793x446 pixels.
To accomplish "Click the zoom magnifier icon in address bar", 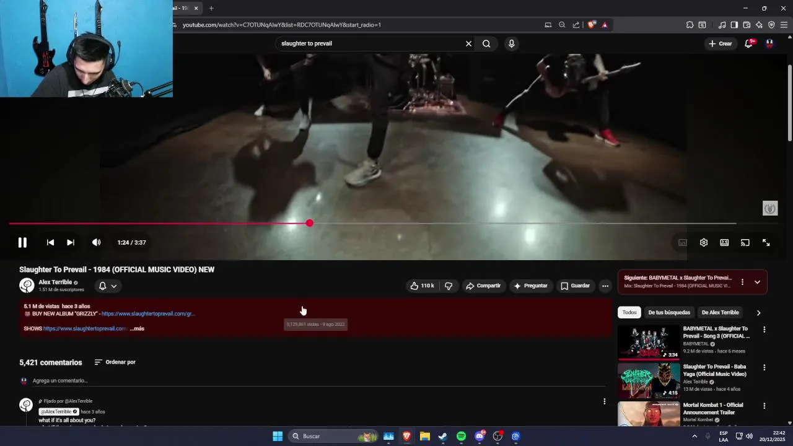I will (562, 25).
